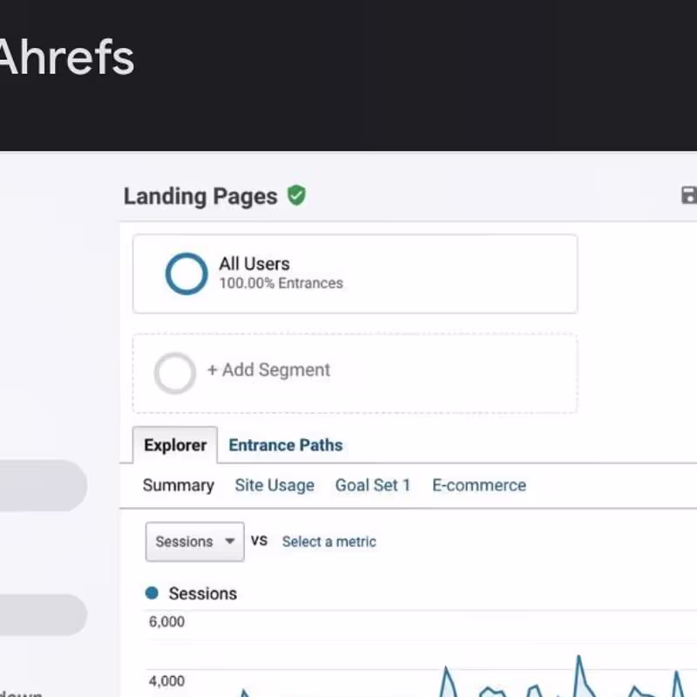Click the 6,000 axis label
The height and width of the screenshot is (697, 697).
[x=166, y=621]
